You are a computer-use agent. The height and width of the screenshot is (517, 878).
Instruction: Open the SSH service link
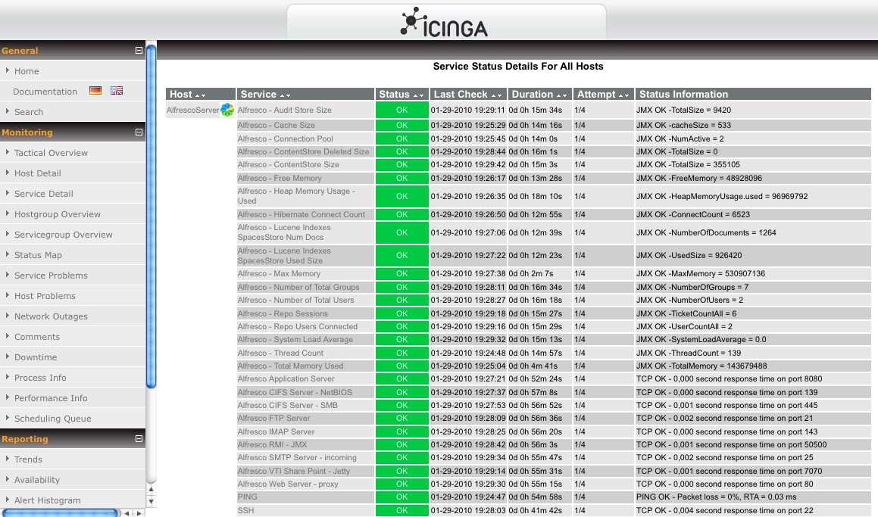[x=245, y=510]
